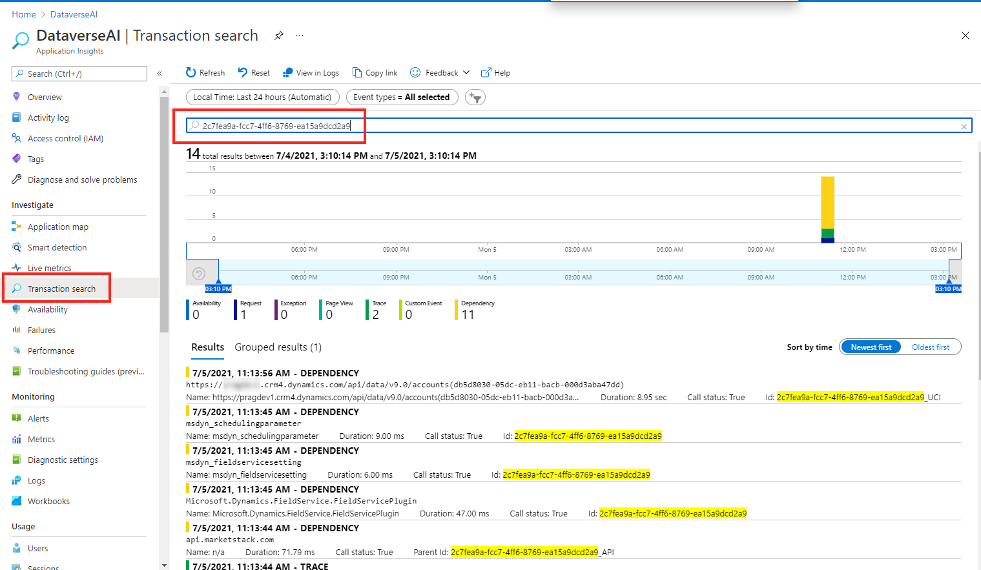The width and height of the screenshot is (981, 570).
Task: Open the 11:13:44 AM TRACE result
Action: click(x=573, y=565)
